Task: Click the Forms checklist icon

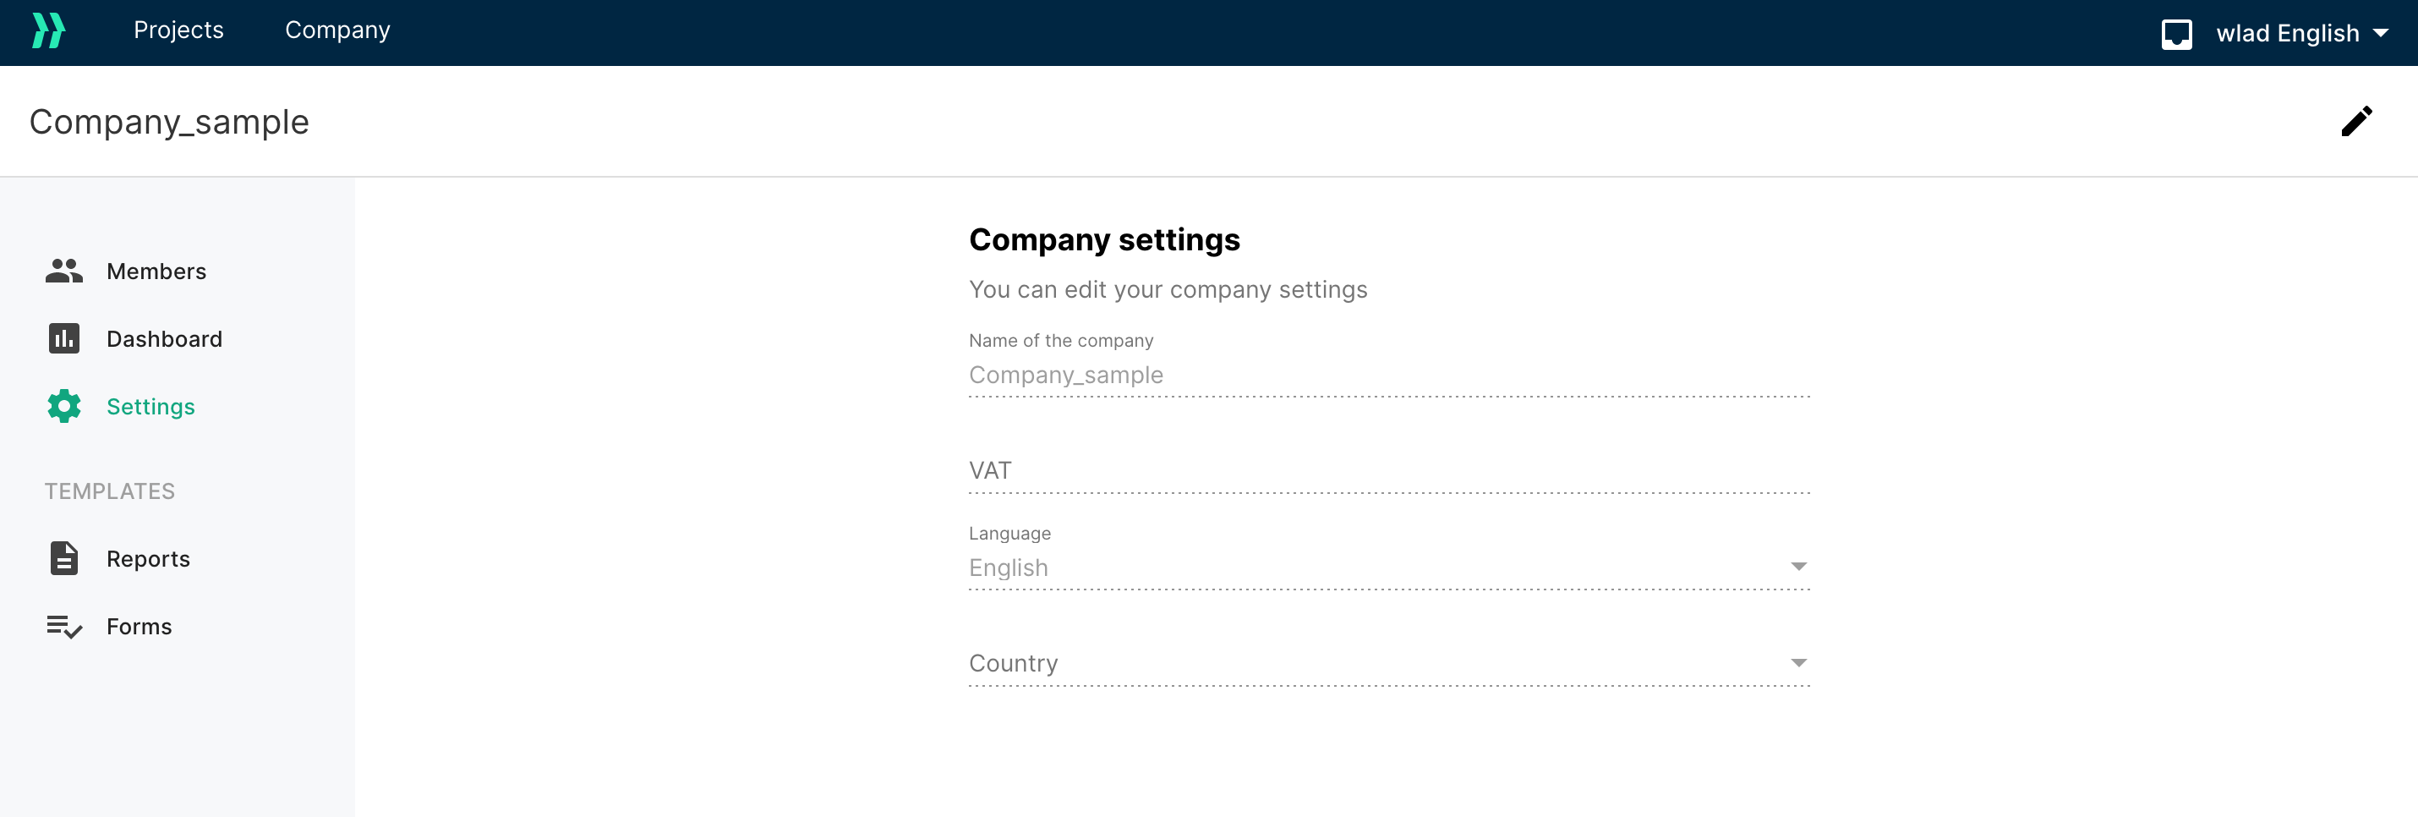Action: (x=63, y=627)
